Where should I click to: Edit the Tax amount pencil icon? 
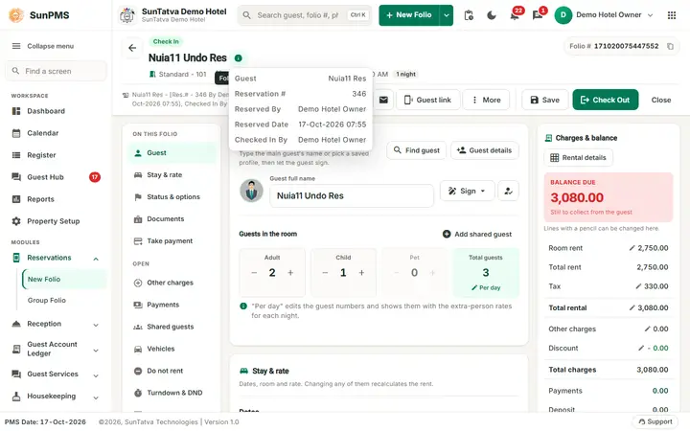coord(638,286)
